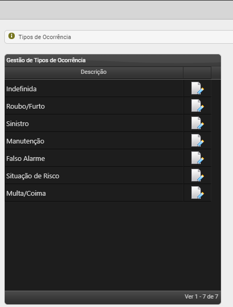Select the Sinistro row text
Image resolution: width=233 pixels, height=307 pixels.
[17, 124]
